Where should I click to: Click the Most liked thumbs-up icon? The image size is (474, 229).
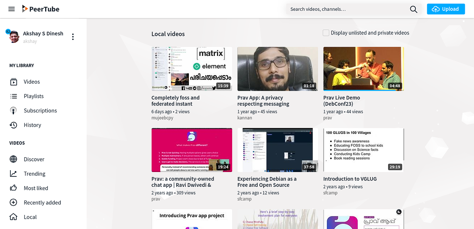(14, 188)
